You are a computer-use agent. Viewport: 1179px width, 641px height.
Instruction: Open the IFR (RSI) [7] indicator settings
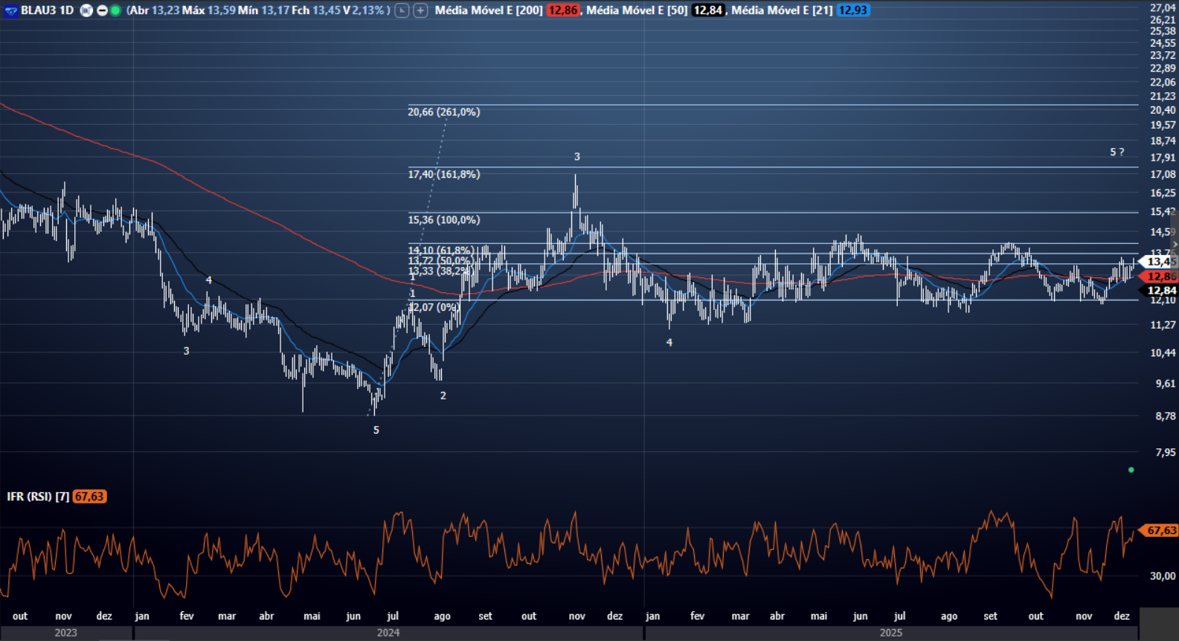pyautogui.click(x=38, y=496)
